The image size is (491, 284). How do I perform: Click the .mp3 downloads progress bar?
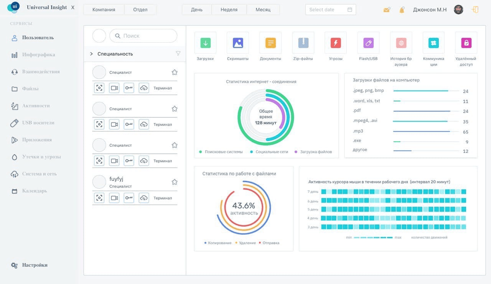(x=426, y=131)
